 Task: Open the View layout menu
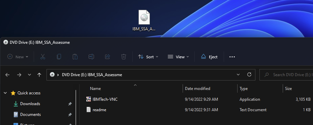point(178,57)
